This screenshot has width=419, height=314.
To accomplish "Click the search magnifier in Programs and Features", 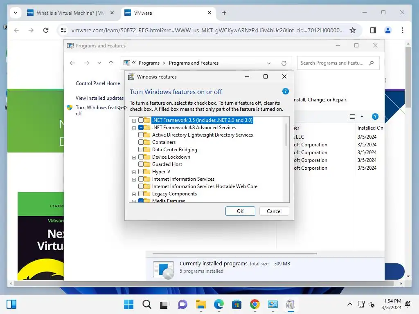I will (371, 63).
